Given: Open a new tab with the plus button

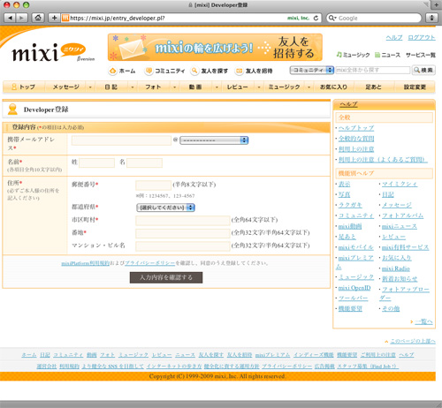Looking at the screenshot, I should [437, 4].
